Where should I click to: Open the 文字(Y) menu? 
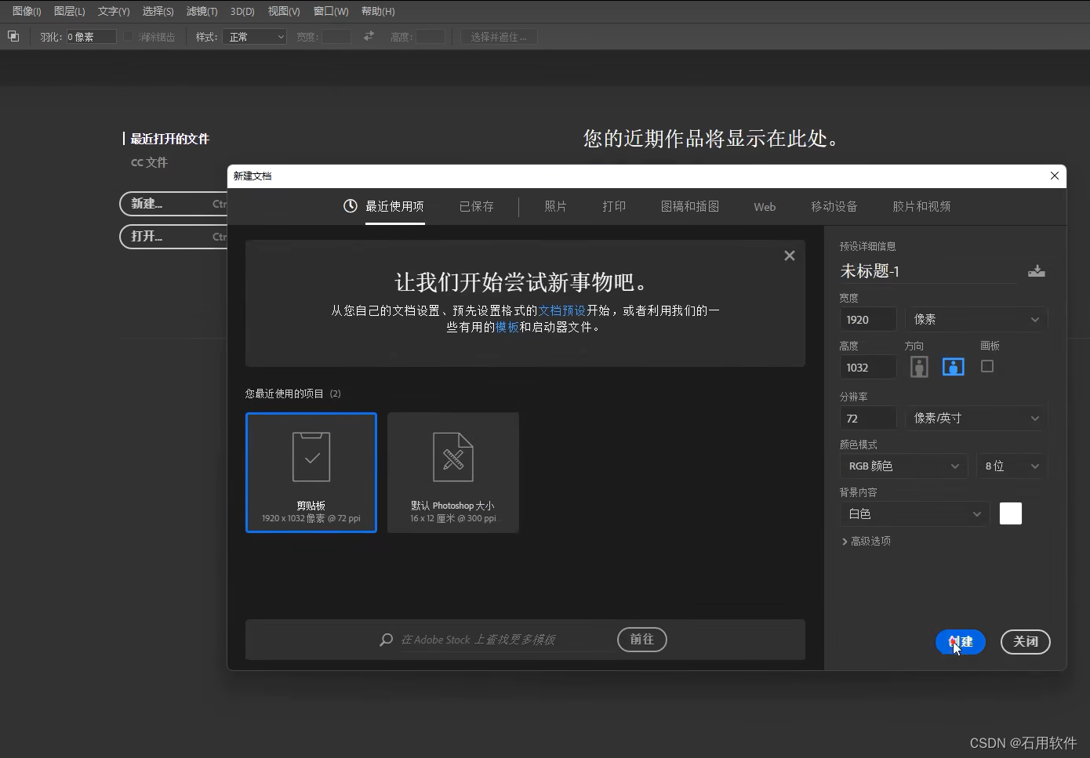[114, 11]
